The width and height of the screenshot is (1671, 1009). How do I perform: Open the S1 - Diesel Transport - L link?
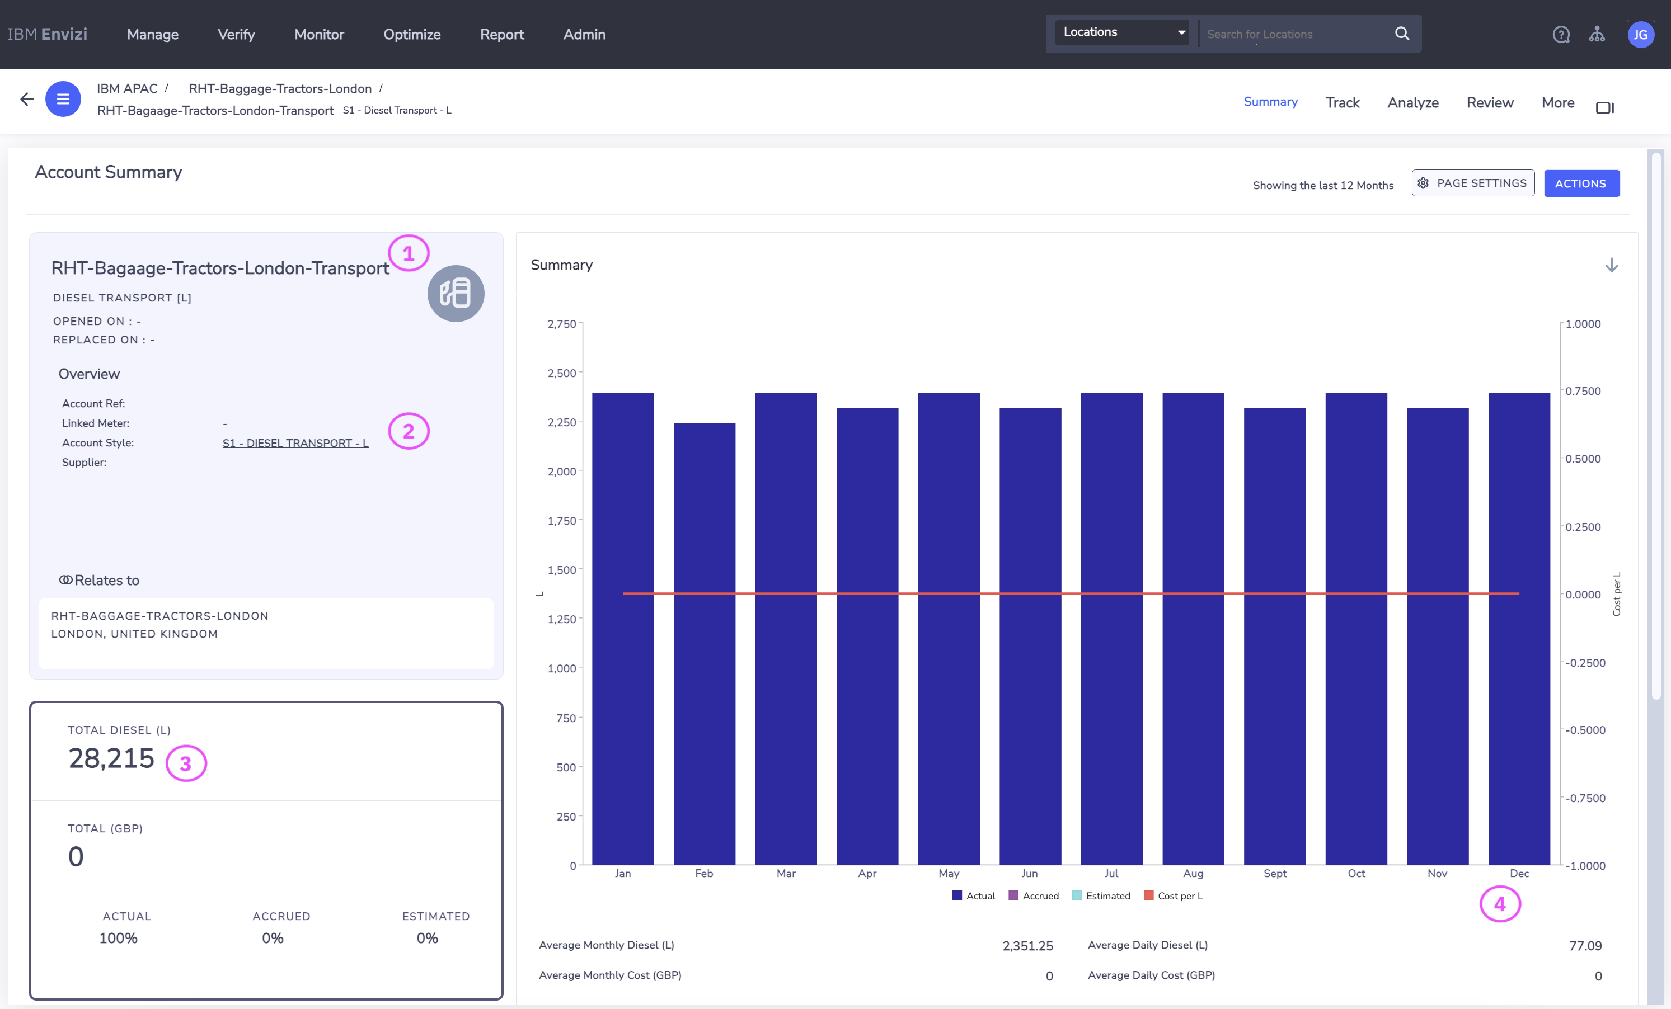pyautogui.click(x=295, y=443)
